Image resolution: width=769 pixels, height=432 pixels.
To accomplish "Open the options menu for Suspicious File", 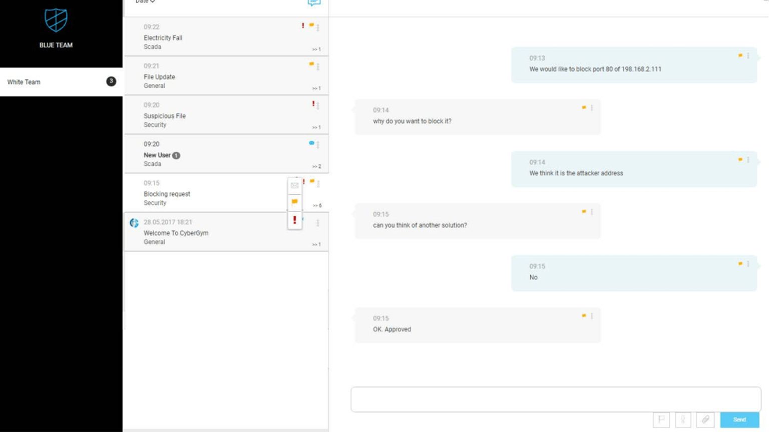I will click(318, 105).
